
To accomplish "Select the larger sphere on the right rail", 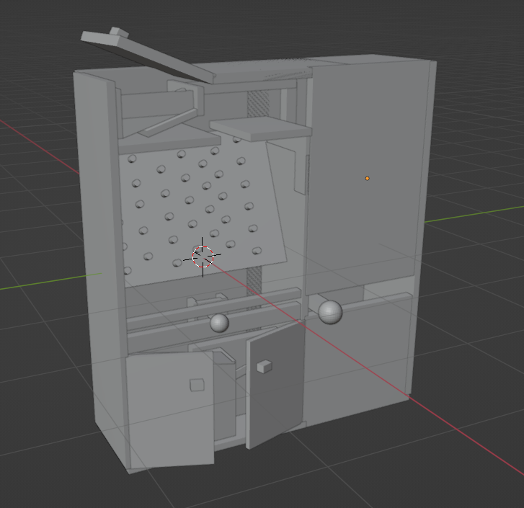I will click(x=330, y=312).
